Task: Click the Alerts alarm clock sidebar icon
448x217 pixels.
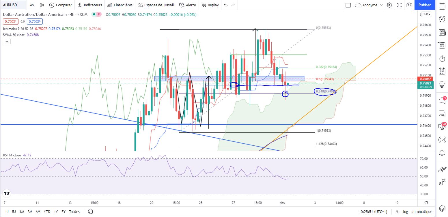Action: point(442,19)
